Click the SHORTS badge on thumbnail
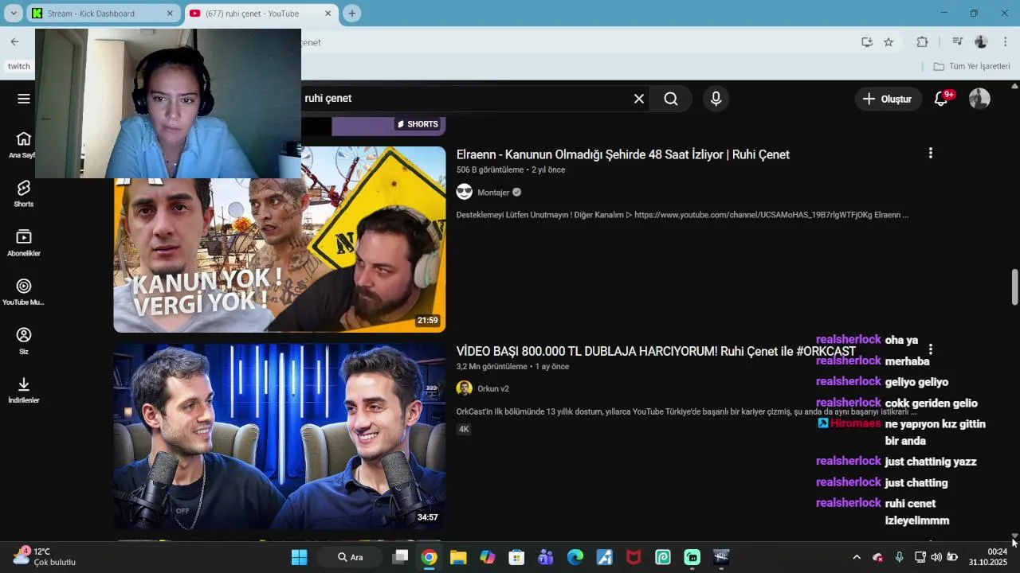Viewport: 1020px width, 573px height. pyautogui.click(x=418, y=124)
